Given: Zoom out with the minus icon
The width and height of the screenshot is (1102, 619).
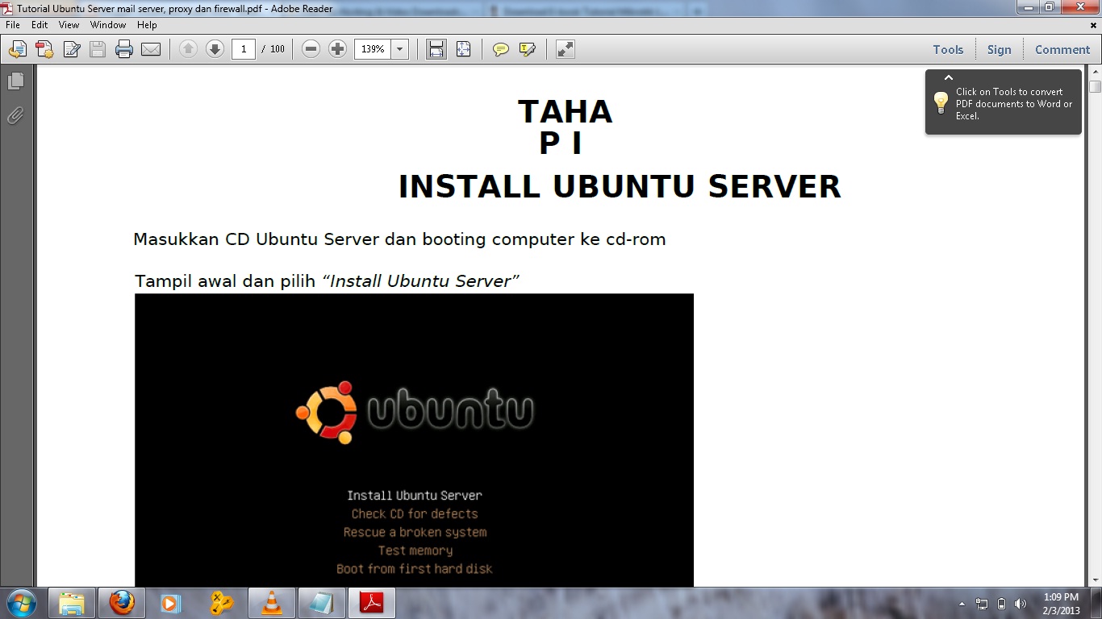Looking at the screenshot, I should (311, 49).
